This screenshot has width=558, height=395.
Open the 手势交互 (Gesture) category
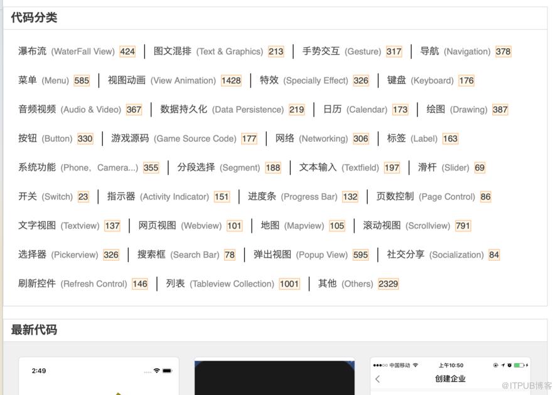[341, 51]
